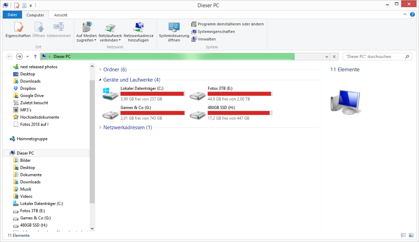Click the Google Drive sidebar icon
This screenshot has height=242, width=419.
[x=16, y=96]
